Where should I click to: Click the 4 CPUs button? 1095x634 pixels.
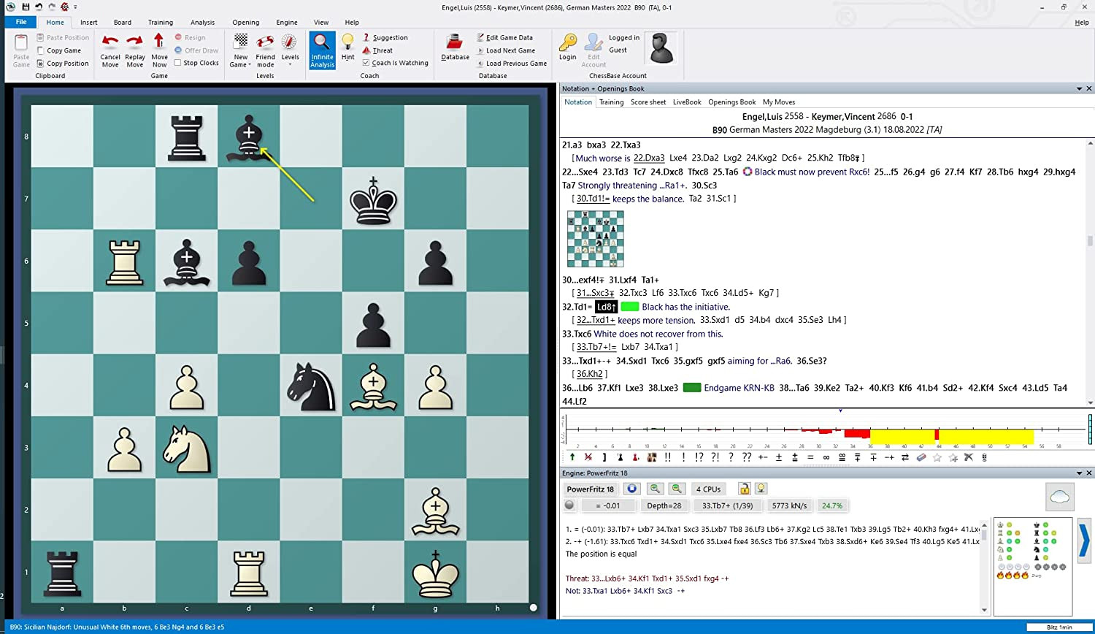(708, 489)
